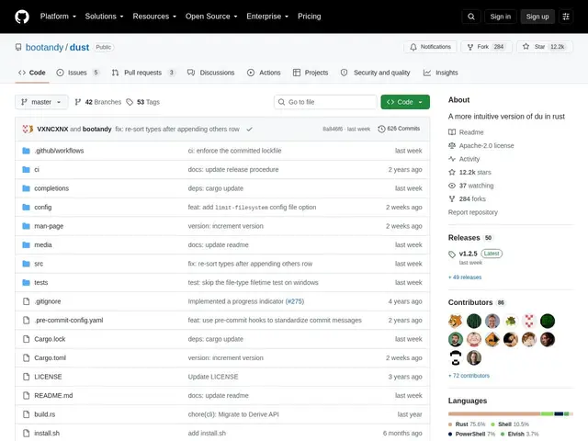The image size is (588, 441).
Task: Click the .github/workflows folder icon
Action: pos(26,151)
